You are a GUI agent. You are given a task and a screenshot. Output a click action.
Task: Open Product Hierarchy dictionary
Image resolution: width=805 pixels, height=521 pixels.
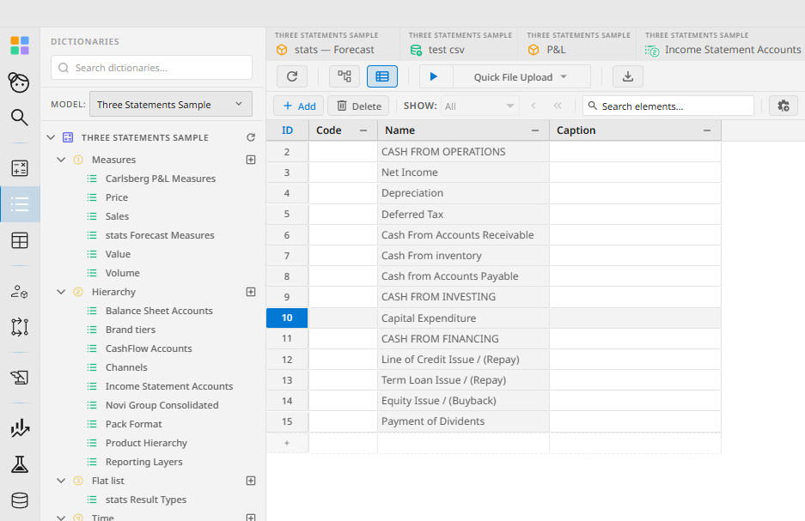146,443
